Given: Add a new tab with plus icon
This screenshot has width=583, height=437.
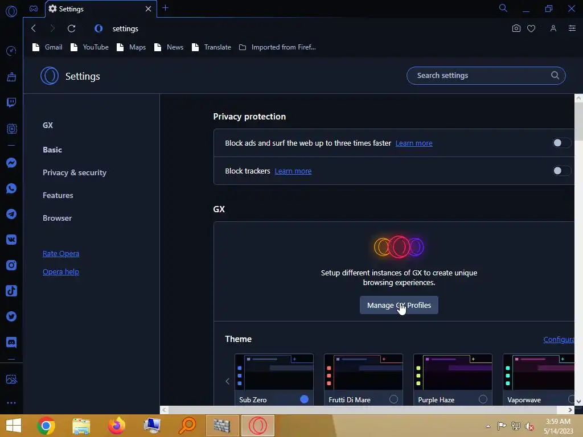Looking at the screenshot, I should tap(166, 8).
